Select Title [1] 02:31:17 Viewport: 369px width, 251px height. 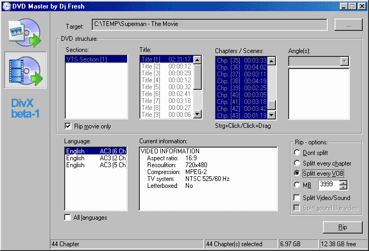[x=167, y=59]
